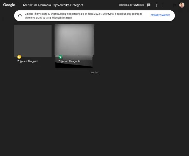Click the yellow Blogger icon
The height and width of the screenshot is (156, 189).
(19, 57)
